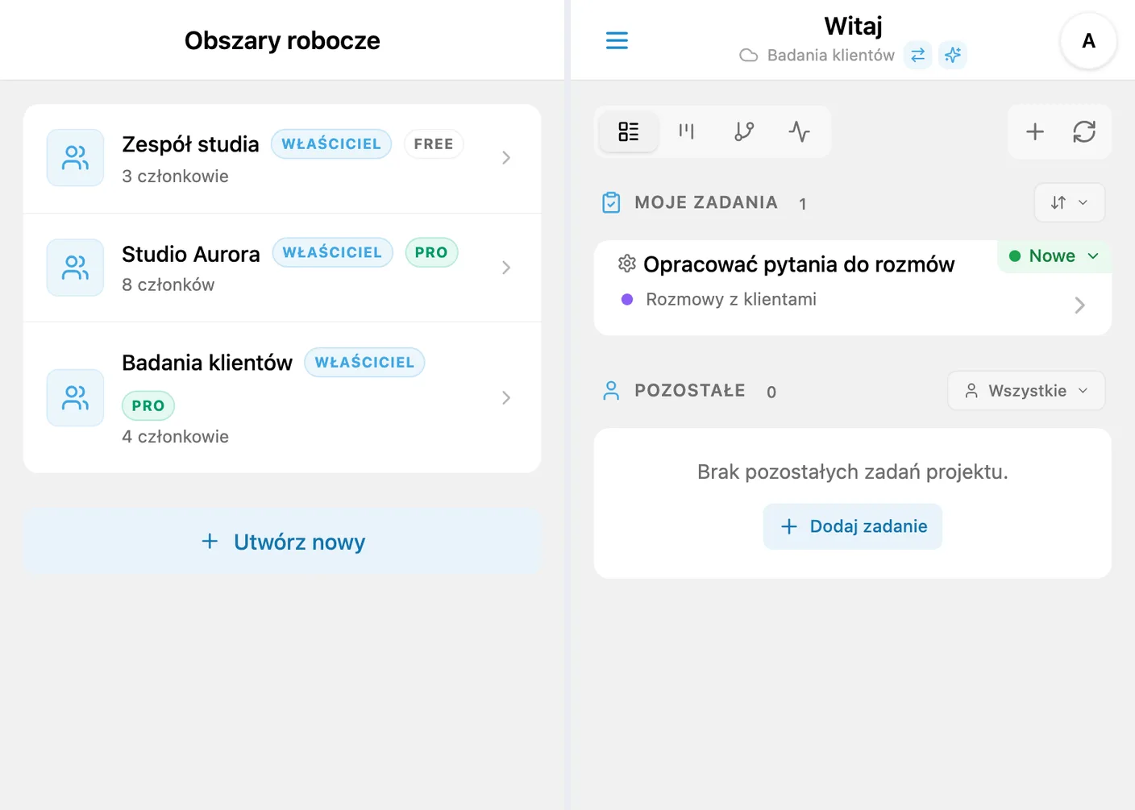
Task: Click the PRO badge of Studio Aurora
Action: pos(431,252)
